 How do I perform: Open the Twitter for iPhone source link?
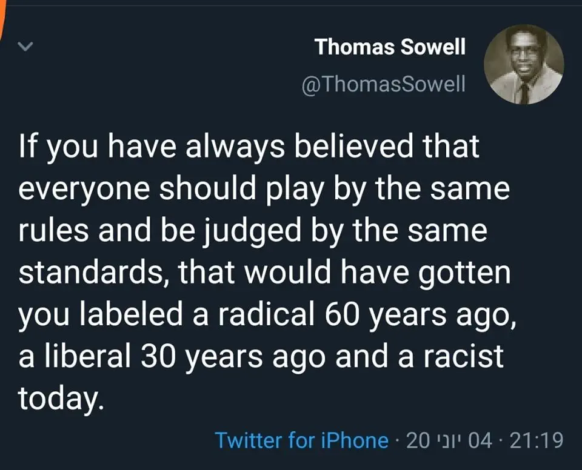pos(301,440)
